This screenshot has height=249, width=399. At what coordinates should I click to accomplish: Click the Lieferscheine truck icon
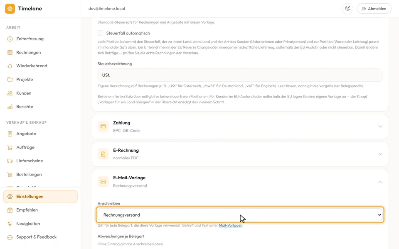click(10, 161)
